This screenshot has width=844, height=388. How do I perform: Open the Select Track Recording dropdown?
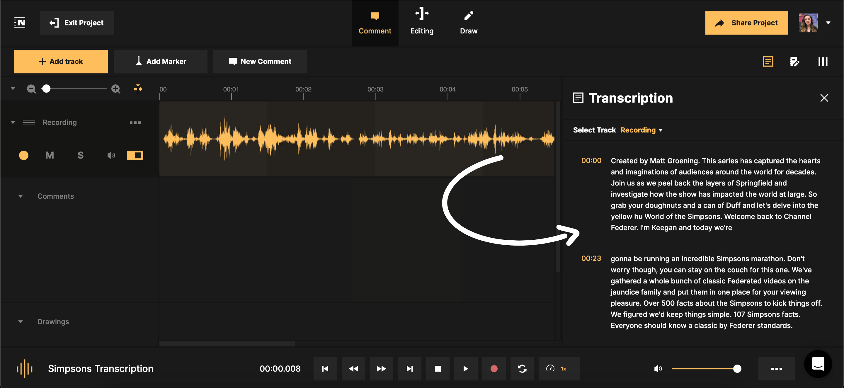pyautogui.click(x=641, y=130)
